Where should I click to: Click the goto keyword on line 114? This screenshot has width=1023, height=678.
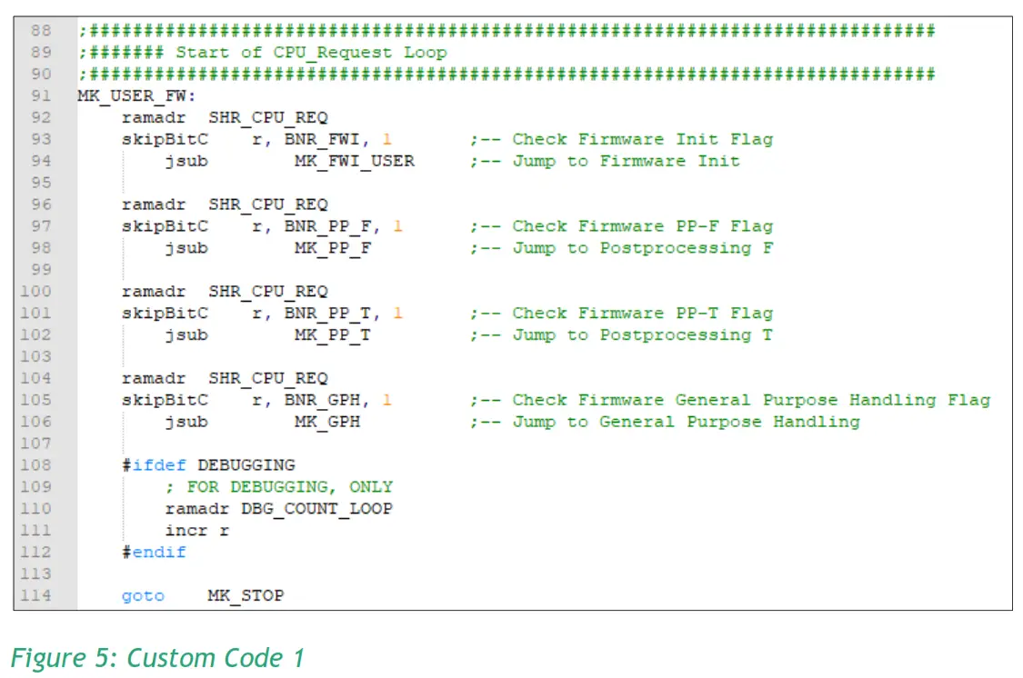[143, 596]
